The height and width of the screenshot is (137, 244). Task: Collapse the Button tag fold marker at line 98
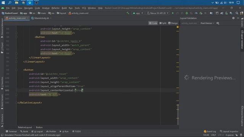tap(16, 70)
